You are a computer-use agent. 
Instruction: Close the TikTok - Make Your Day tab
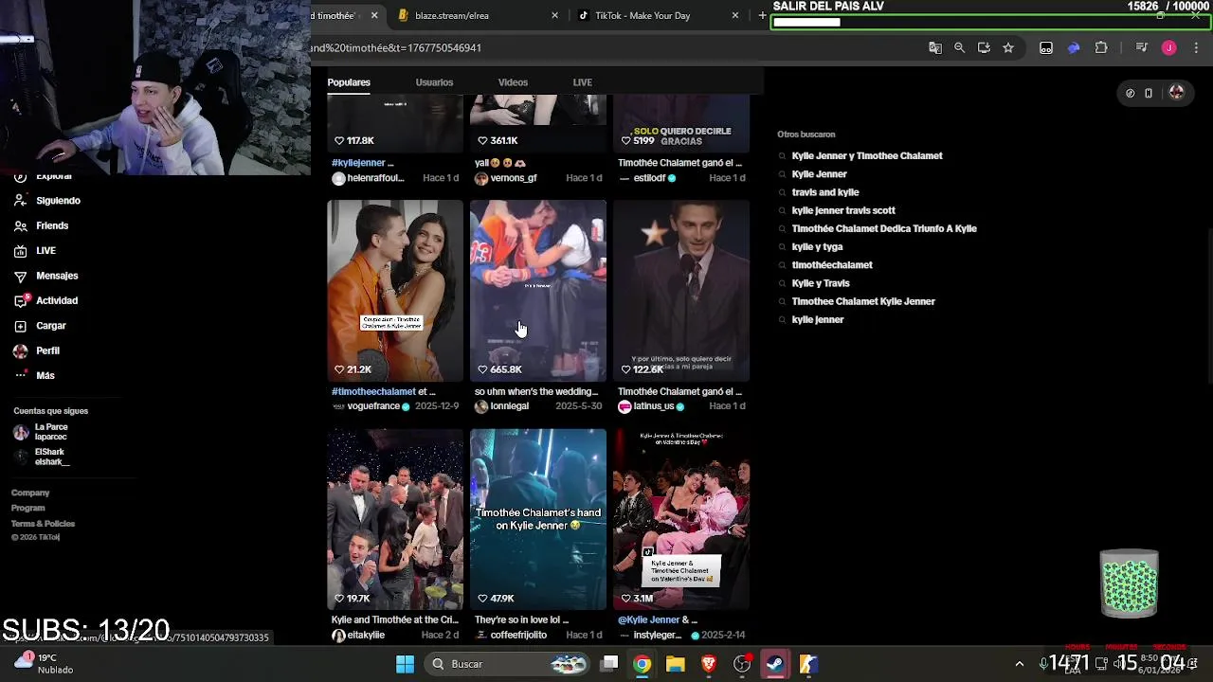pyautogui.click(x=735, y=15)
